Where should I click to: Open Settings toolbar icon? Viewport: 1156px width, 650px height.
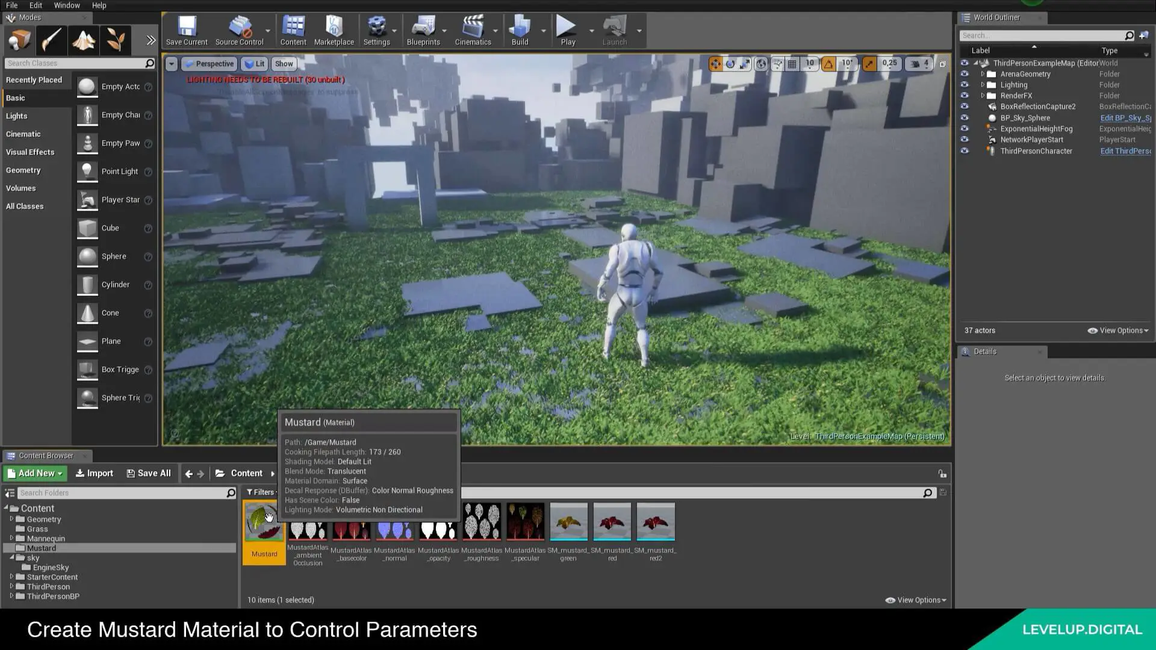point(377,31)
